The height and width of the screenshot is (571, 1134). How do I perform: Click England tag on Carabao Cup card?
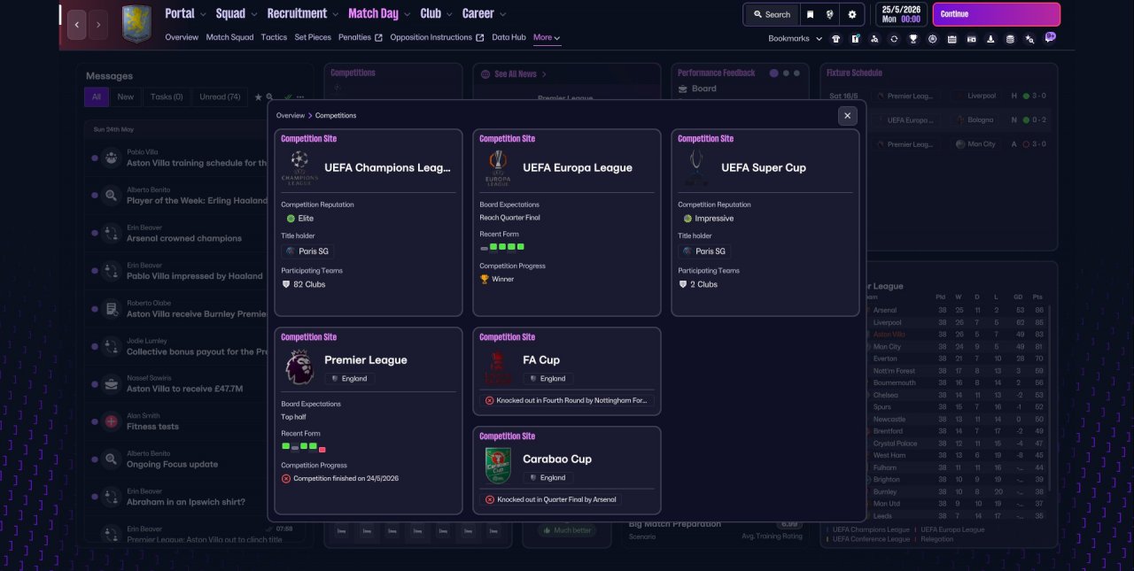[547, 477]
